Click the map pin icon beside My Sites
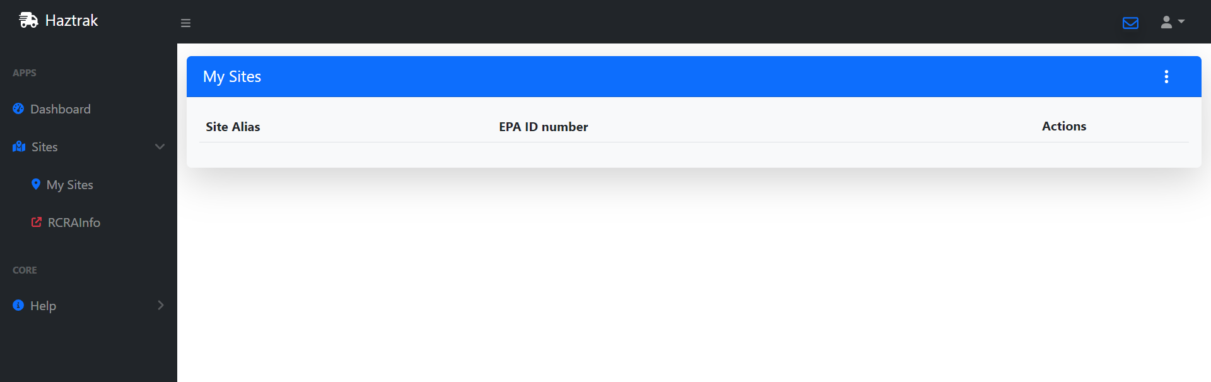Viewport: 1211px width, 382px height. (36, 184)
